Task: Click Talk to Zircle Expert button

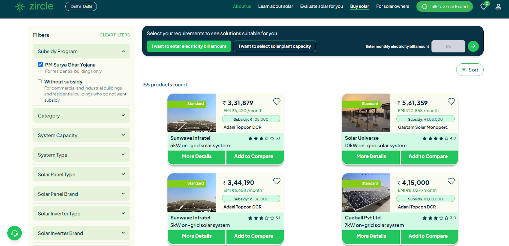Action: coord(445,7)
